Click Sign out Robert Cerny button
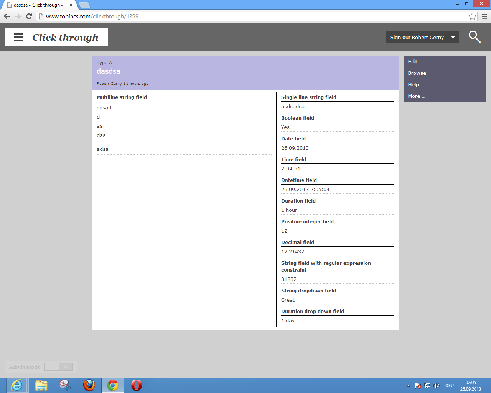Screen dimensions: 491x393 [417, 37]
